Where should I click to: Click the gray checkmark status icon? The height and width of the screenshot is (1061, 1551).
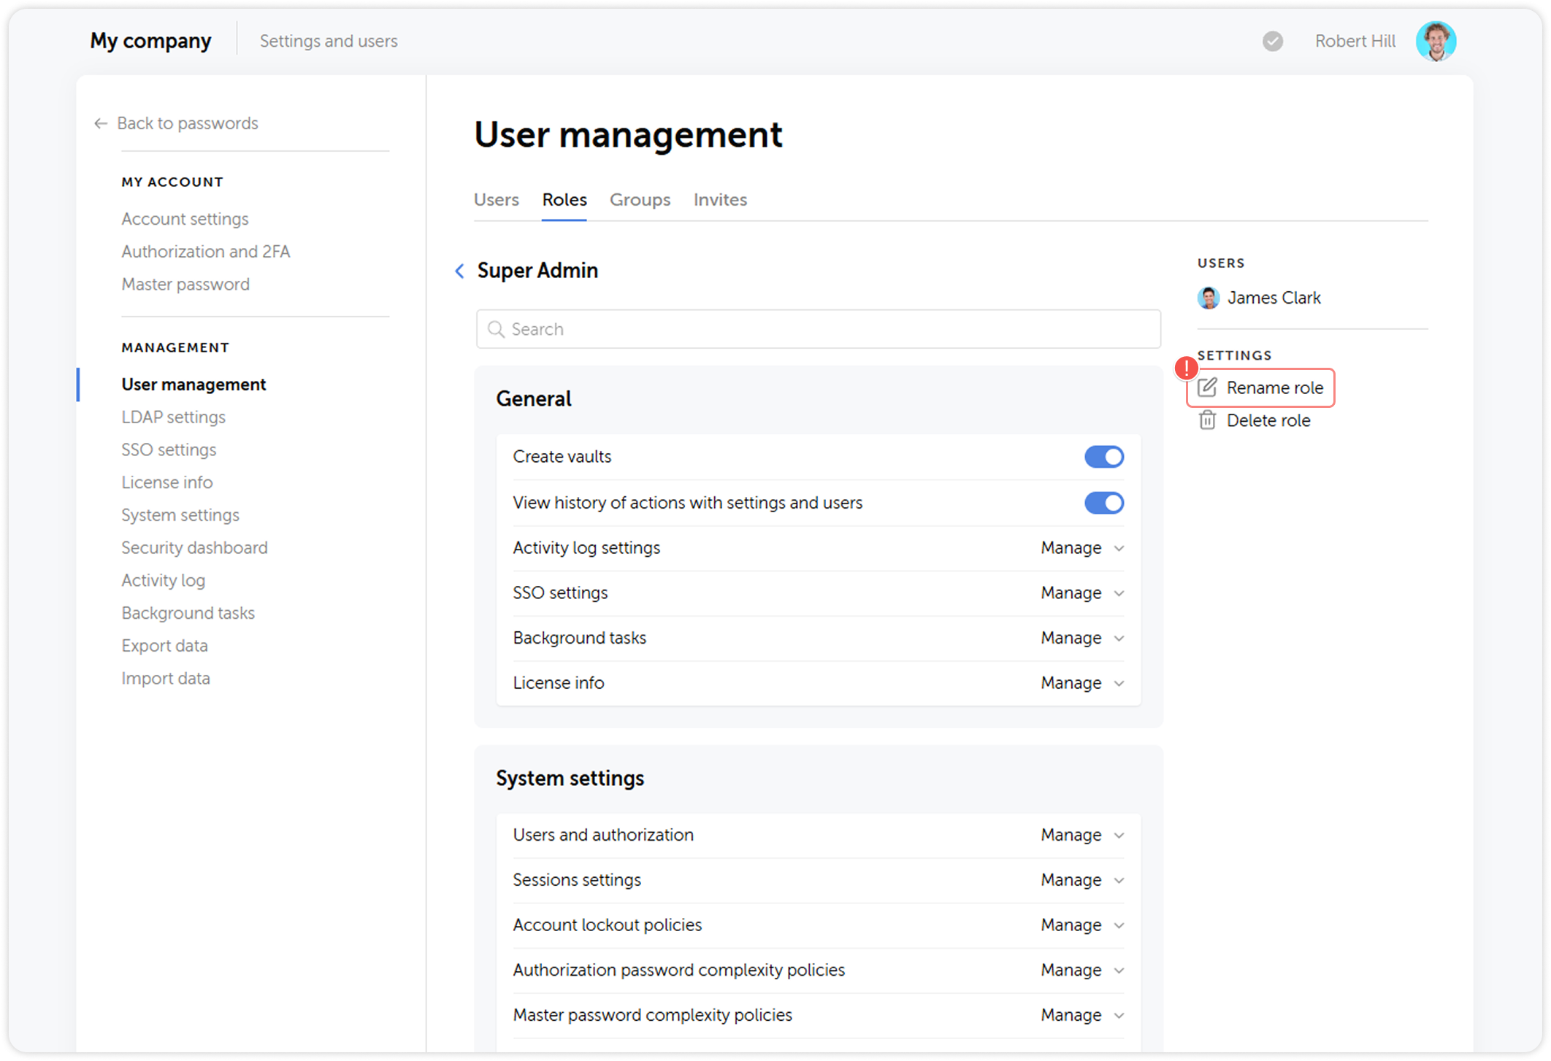1273,41
